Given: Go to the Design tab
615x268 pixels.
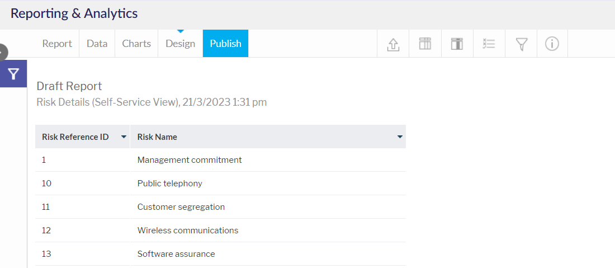Looking at the screenshot, I should [x=181, y=44].
